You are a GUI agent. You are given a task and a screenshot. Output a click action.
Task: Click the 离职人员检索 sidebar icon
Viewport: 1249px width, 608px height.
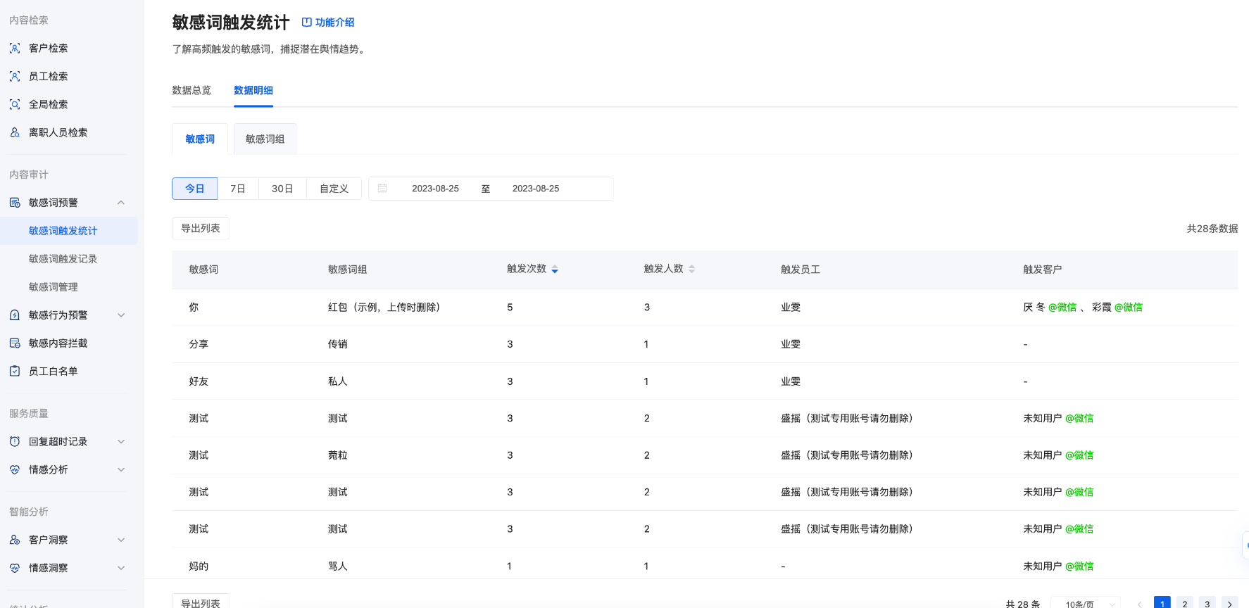(15, 132)
